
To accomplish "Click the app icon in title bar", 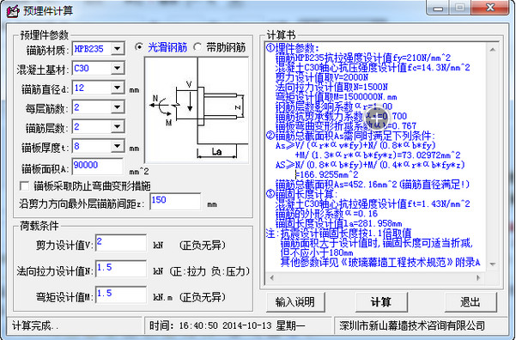I will [x=13, y=11].
